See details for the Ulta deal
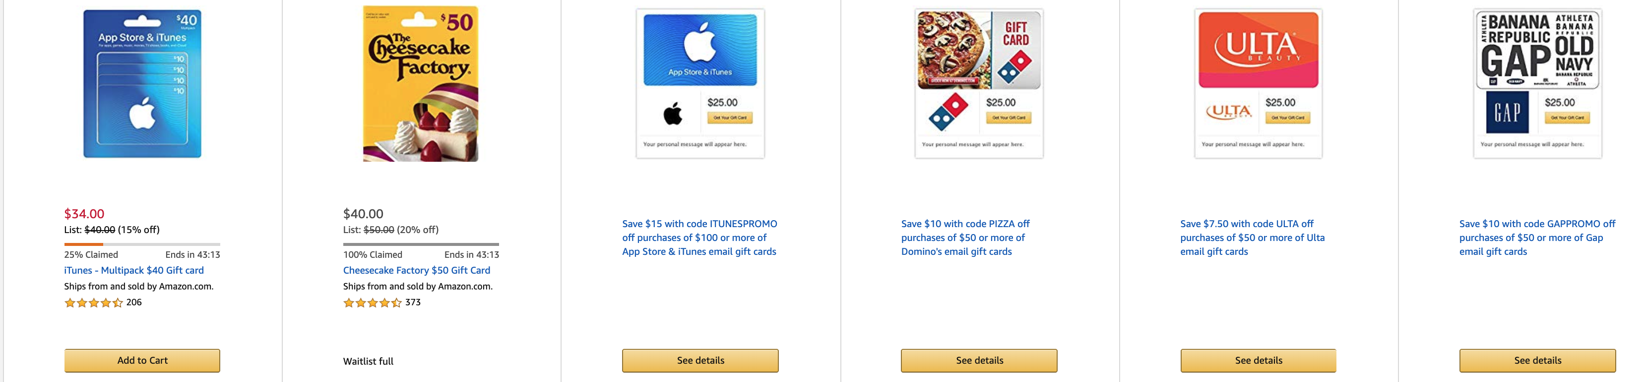 pos(1258,360)
